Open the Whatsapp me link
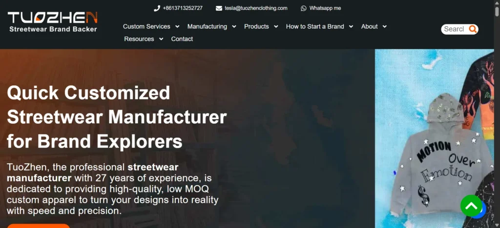The width and height of the screenshot is (500, 228). 325,8
